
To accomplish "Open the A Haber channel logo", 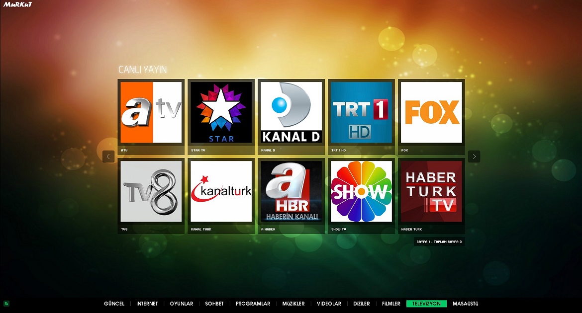I will click(291, 191).
